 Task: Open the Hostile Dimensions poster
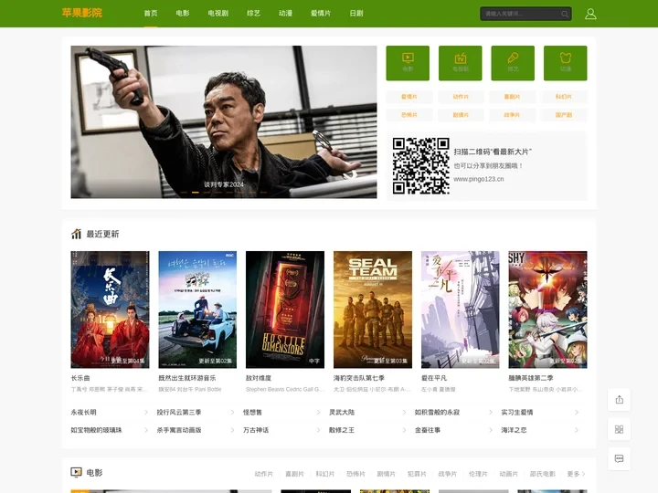coord(285,309)
